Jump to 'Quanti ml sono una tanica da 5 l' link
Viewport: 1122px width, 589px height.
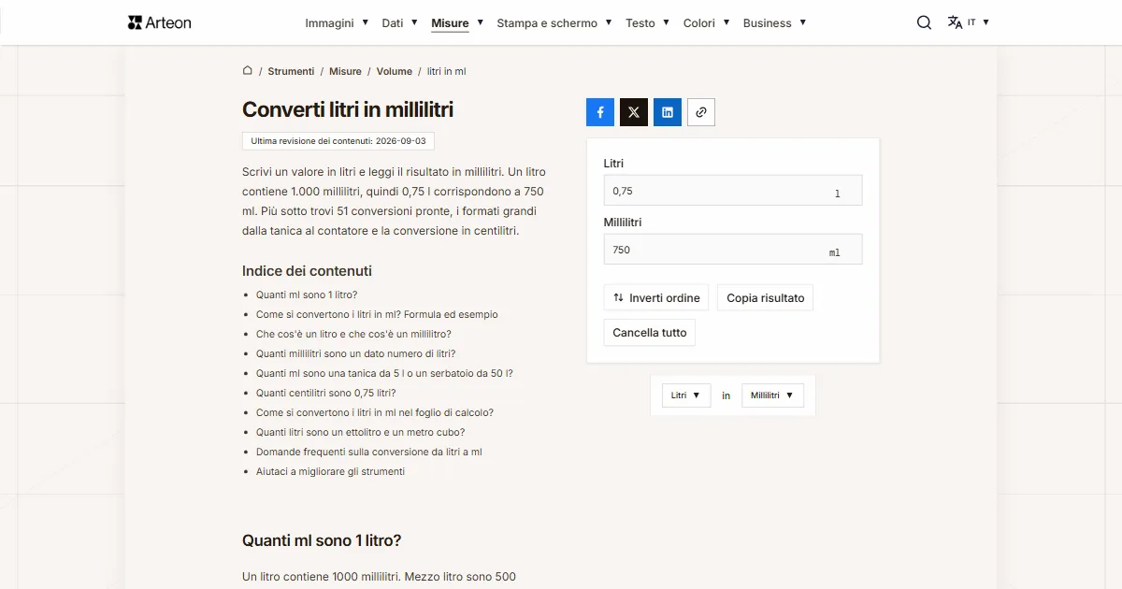(384, 373)
